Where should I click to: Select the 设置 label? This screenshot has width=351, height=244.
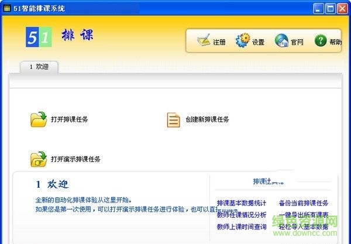(x=258, y=42)
